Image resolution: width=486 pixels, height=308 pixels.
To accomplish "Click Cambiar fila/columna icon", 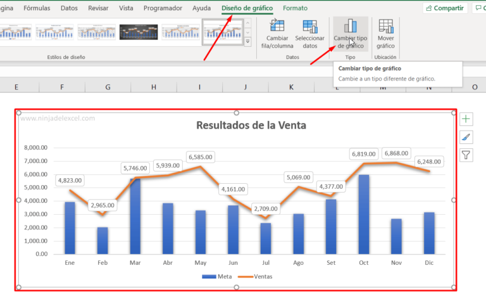I will click(x=278, y=27).
